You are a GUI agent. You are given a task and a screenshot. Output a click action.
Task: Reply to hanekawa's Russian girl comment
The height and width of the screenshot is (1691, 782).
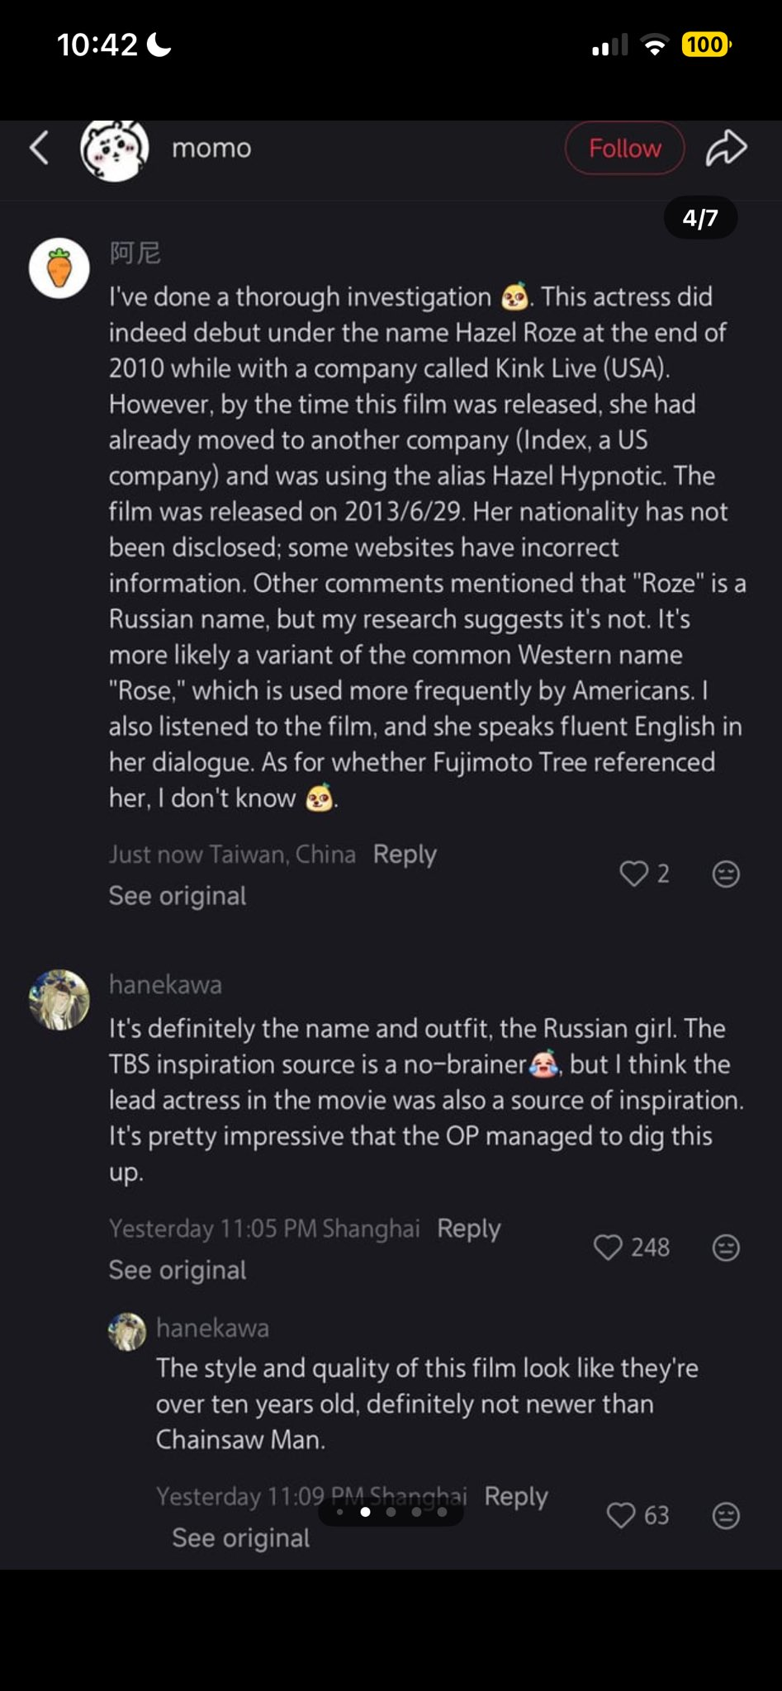click(468, 1228)
